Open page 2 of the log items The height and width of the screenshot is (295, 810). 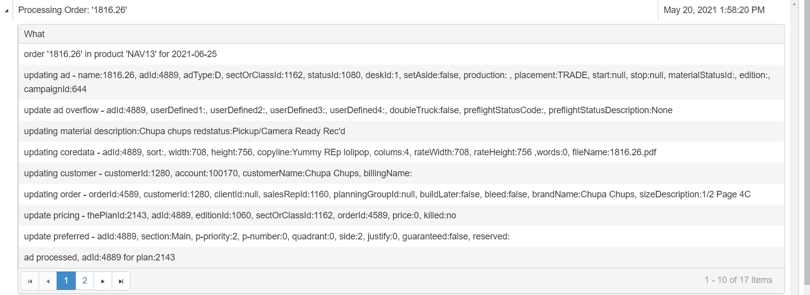click(x=85, y=281)
